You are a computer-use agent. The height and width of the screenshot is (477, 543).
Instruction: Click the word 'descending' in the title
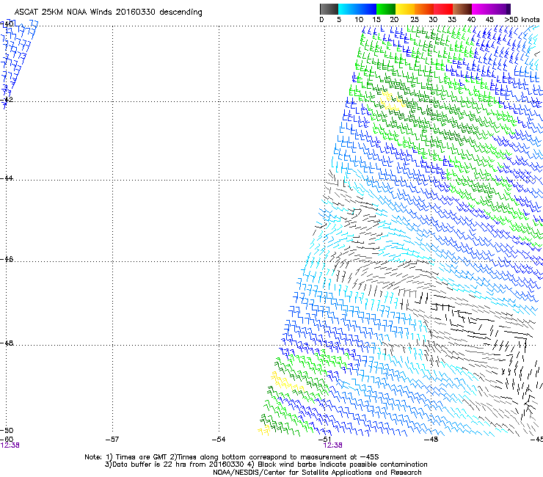pos(181,12)
